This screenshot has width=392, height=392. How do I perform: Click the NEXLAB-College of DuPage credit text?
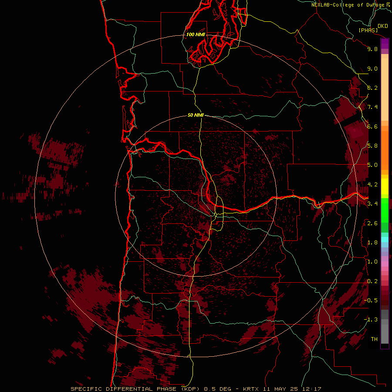[348, 5]
